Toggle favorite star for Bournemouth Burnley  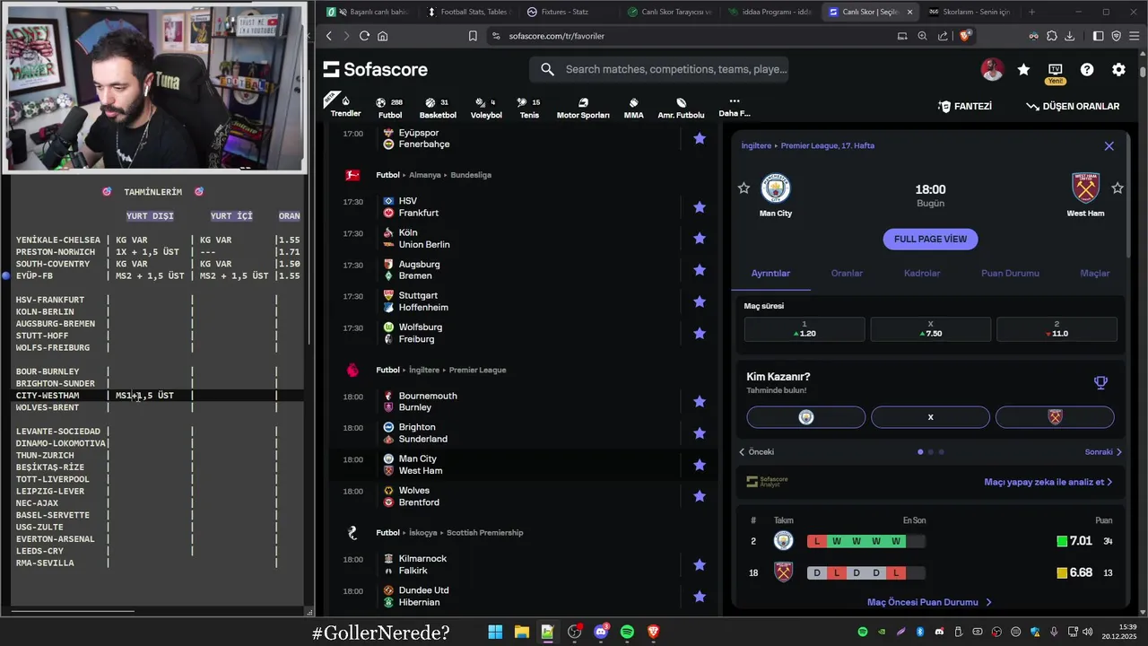pyautogui.click(x=700, y=402)
